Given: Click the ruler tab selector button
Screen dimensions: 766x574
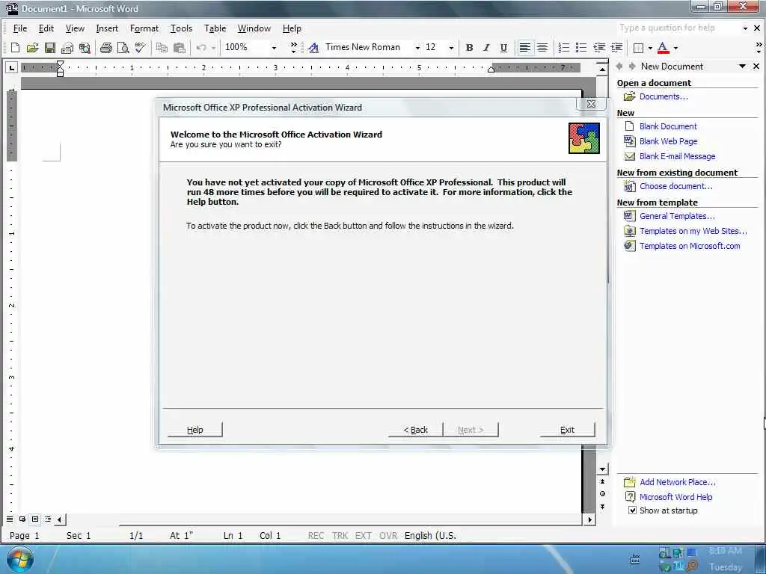Looking at the screenshot, I should [11, 67].
